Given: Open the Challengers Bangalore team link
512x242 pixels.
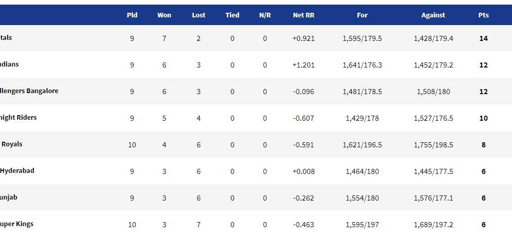Looking at the screenshot, I should (29, 91).
